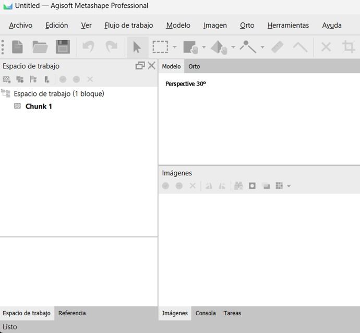
Task: Save the project with the floppy disk icon
Action: pos(63,47)
